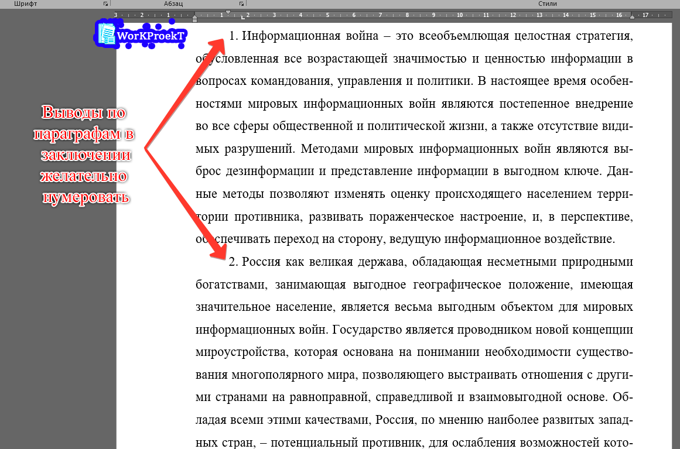This screenshot has height=449, width=680.
Task: Click the left tab stop marker on the ruler
Action: tap(242, 17)
